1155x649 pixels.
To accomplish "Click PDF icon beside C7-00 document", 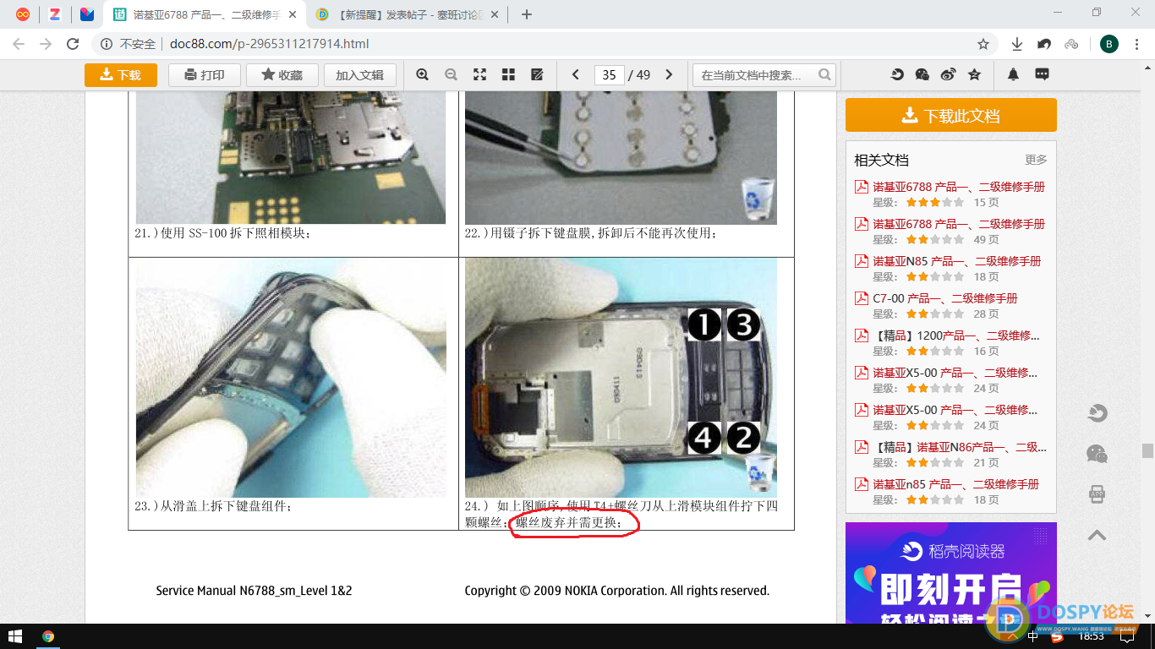I will click(x=862, y=298).
